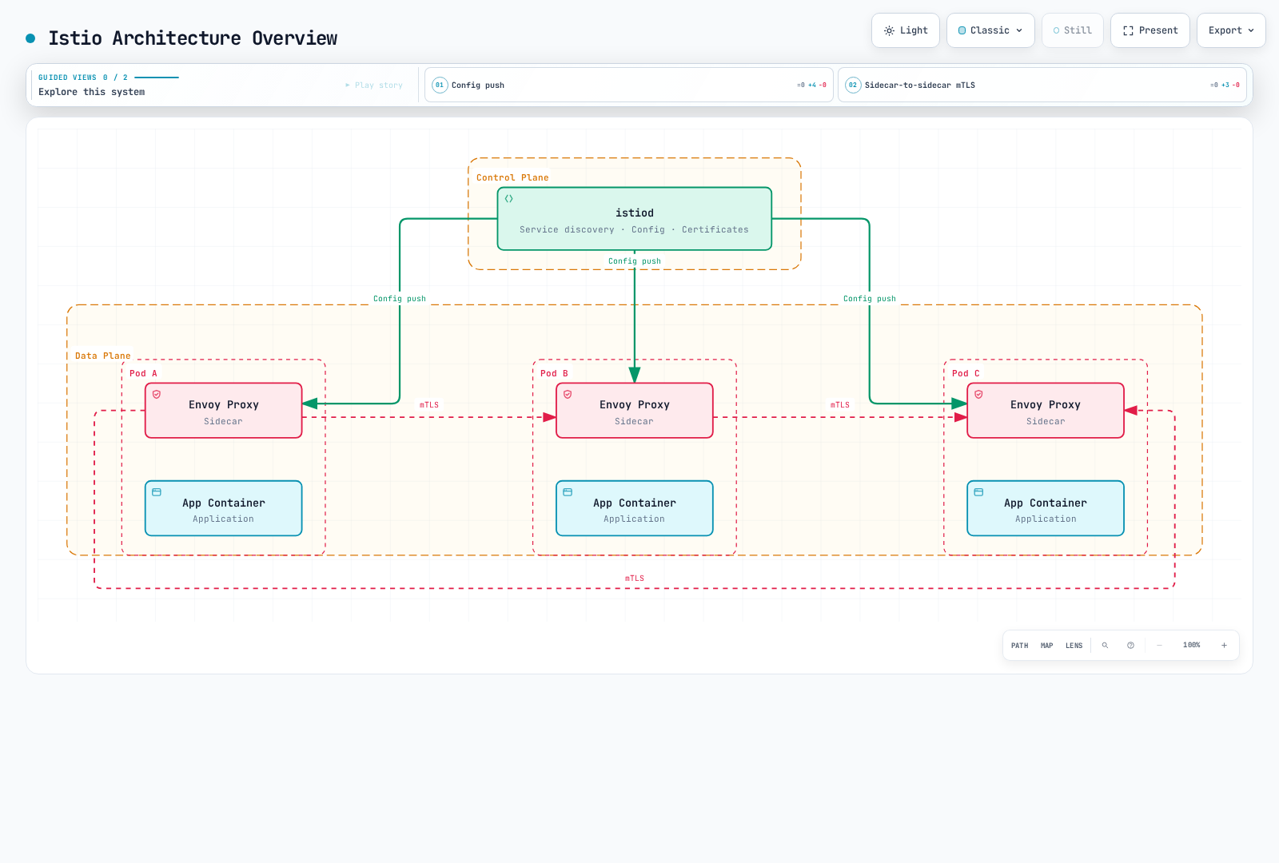
Task: Toggle PATH mode in canvas toolbar
Action: (1019, 645)
